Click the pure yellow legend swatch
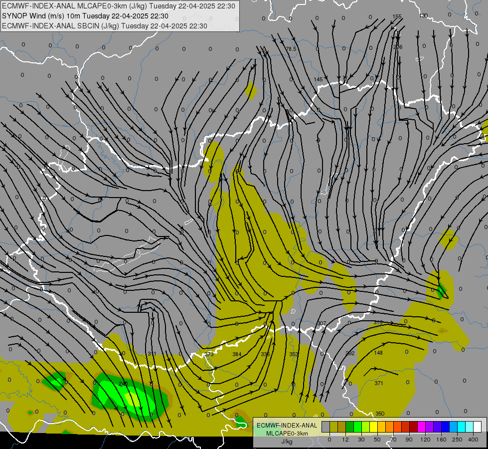Viewport: 488px width, 449px height. (374, 427)
